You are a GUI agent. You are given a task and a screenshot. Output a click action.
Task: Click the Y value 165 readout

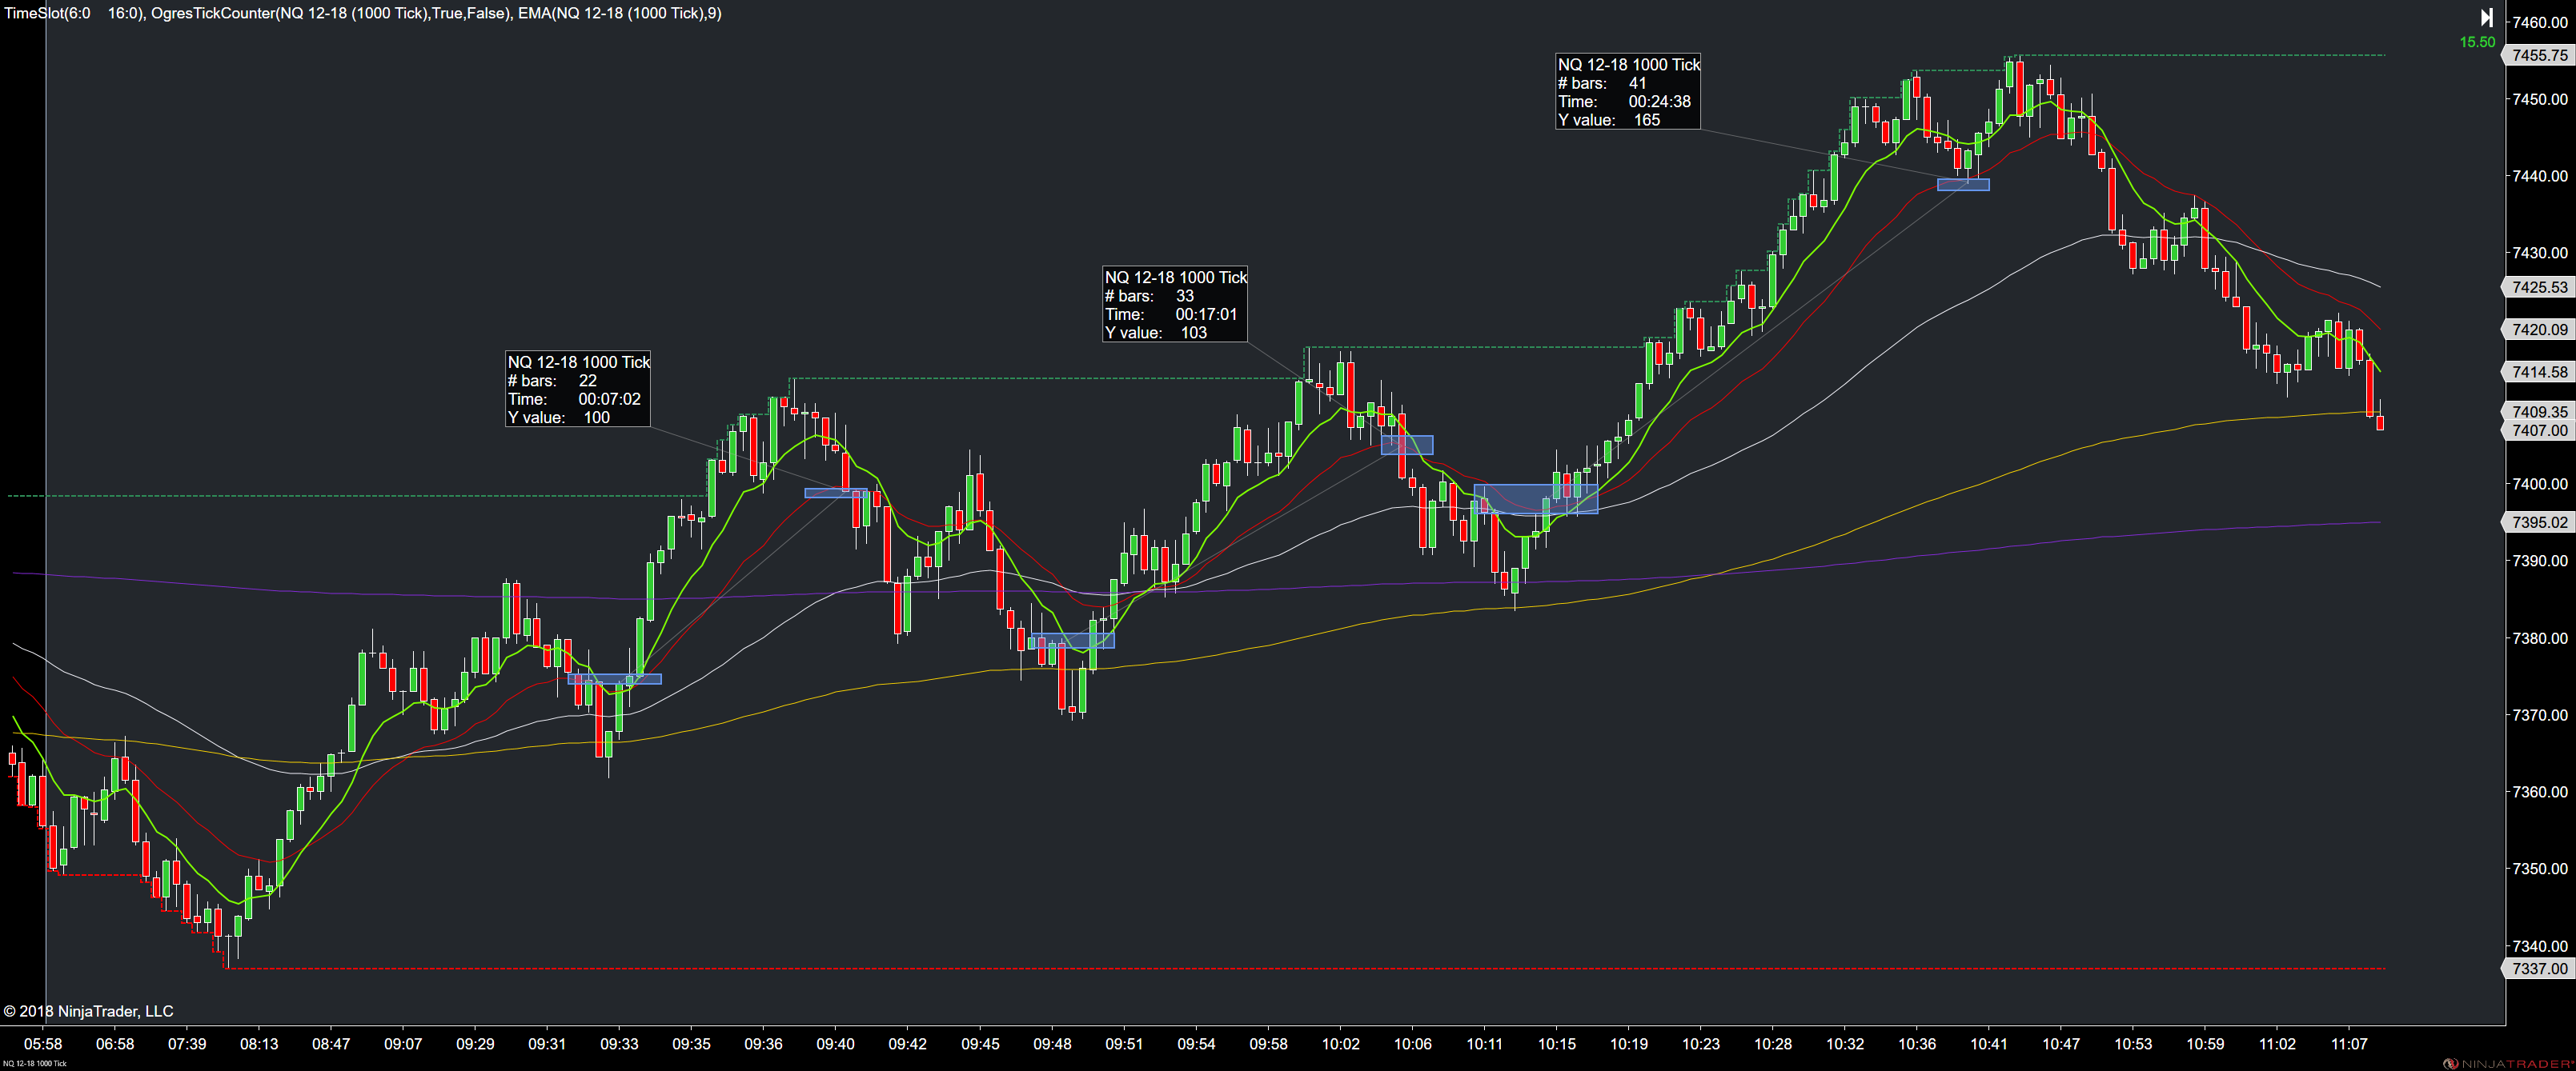click(1608, 120)
